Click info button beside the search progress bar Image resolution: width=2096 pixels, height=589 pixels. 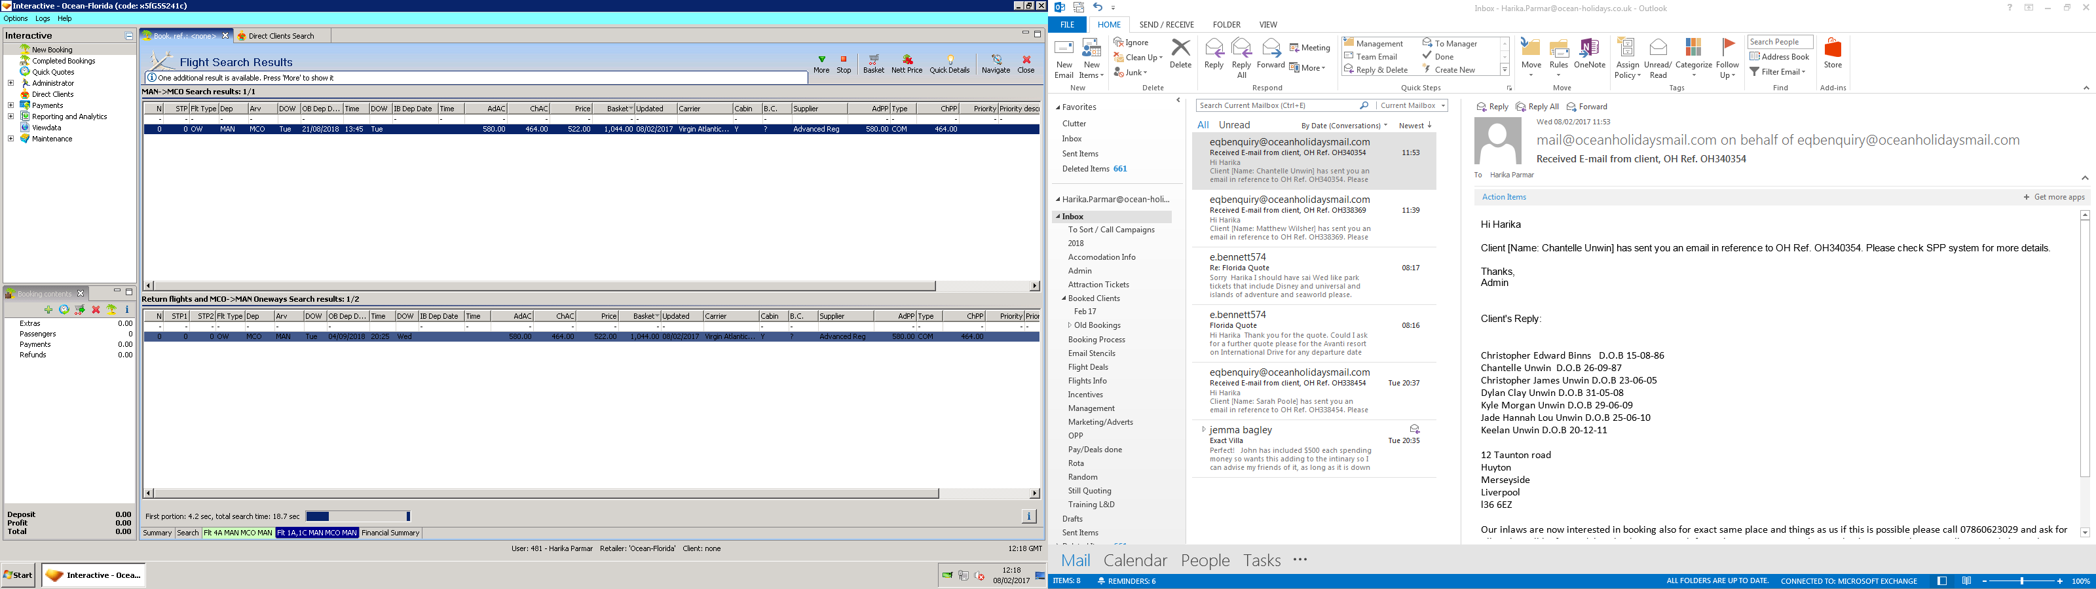tap(1028, 516)
